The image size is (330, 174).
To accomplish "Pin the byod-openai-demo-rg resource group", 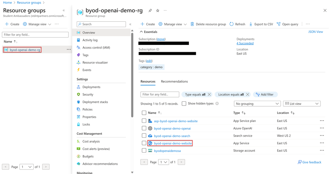I will (x=150, y=11).
